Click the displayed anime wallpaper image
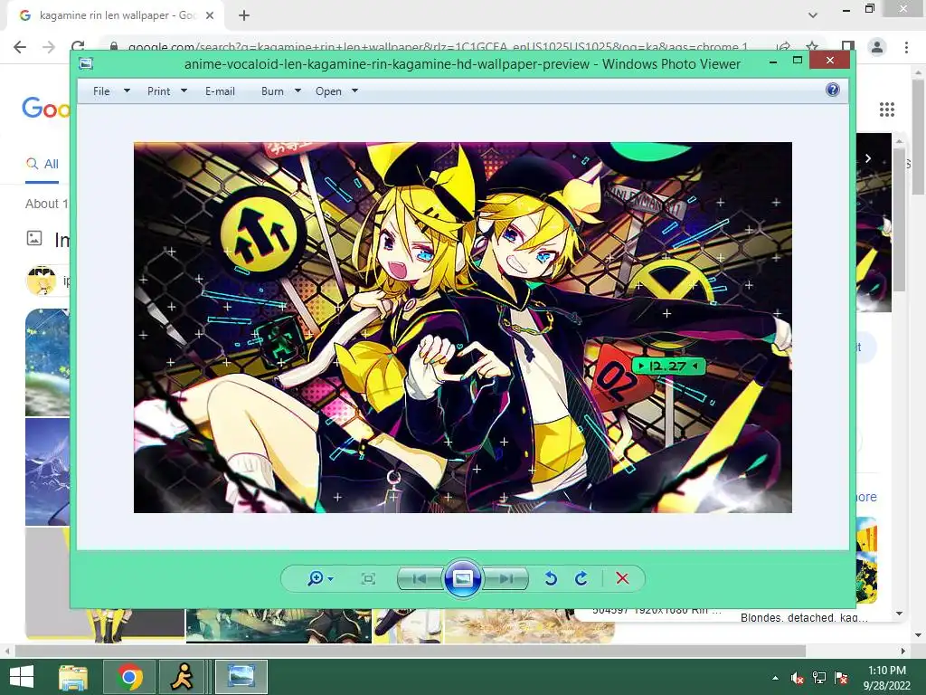The width and height of the screenshot is (926, 695). coord(462,327)
